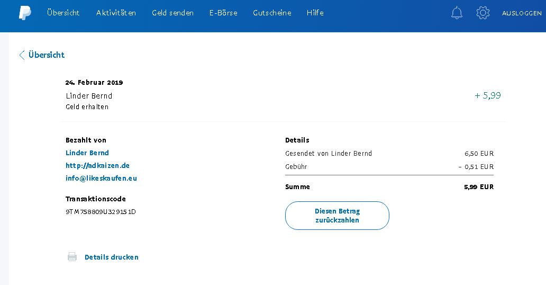Screen dimensions: 546x285
Task: Go to the Aktivitäten menu
Action: point(116,13)
